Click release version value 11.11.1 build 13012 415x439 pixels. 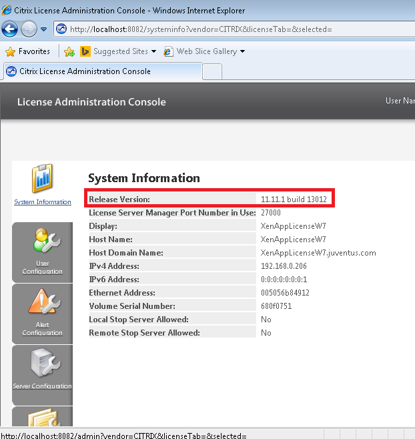coord(294,199)
